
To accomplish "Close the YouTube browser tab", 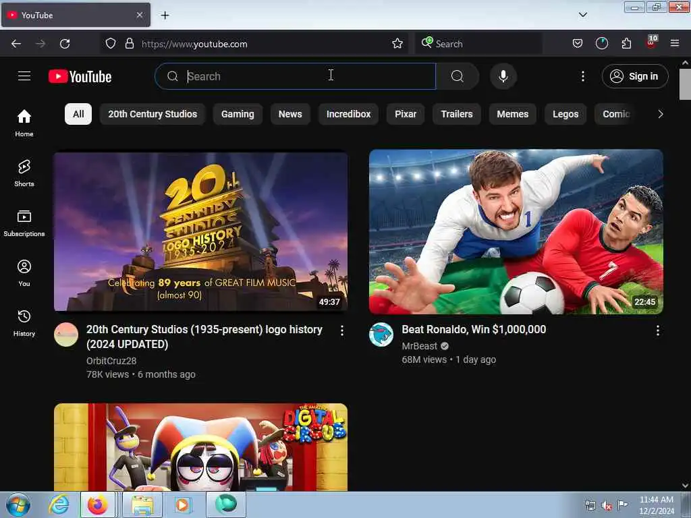I will 140,15.
